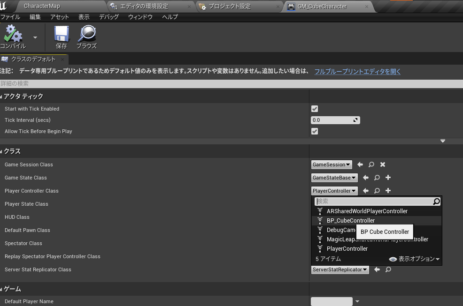
Task: Use selected asset arrow for Game State Class
Action: click(365, 178)
